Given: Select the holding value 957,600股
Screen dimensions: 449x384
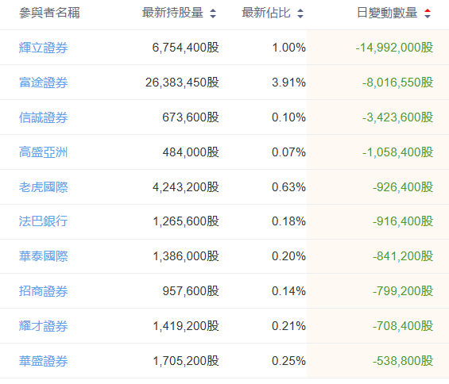Looking at the screenshot, I should [191, 291].
